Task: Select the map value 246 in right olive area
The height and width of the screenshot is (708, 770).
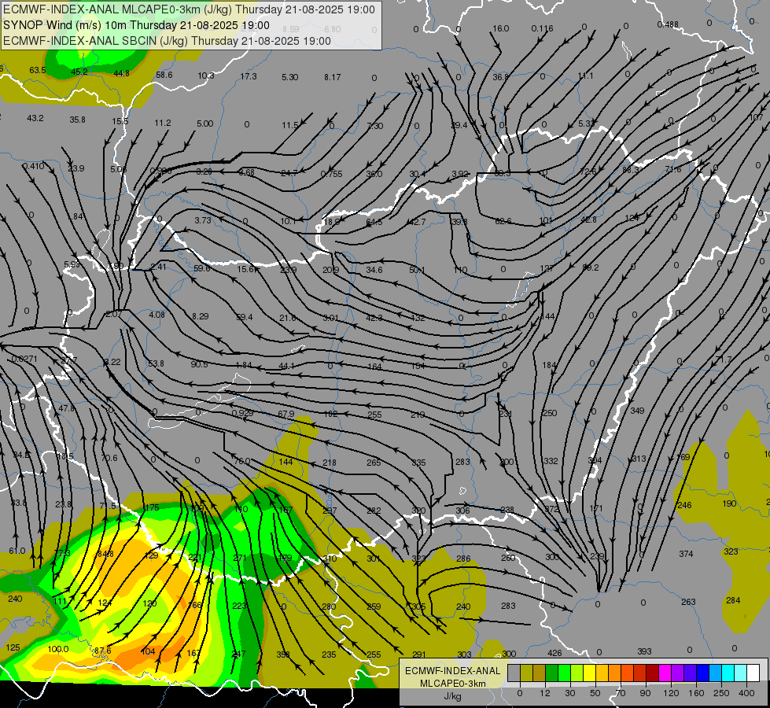Action: pyautogui.click(x=684, y=506)
